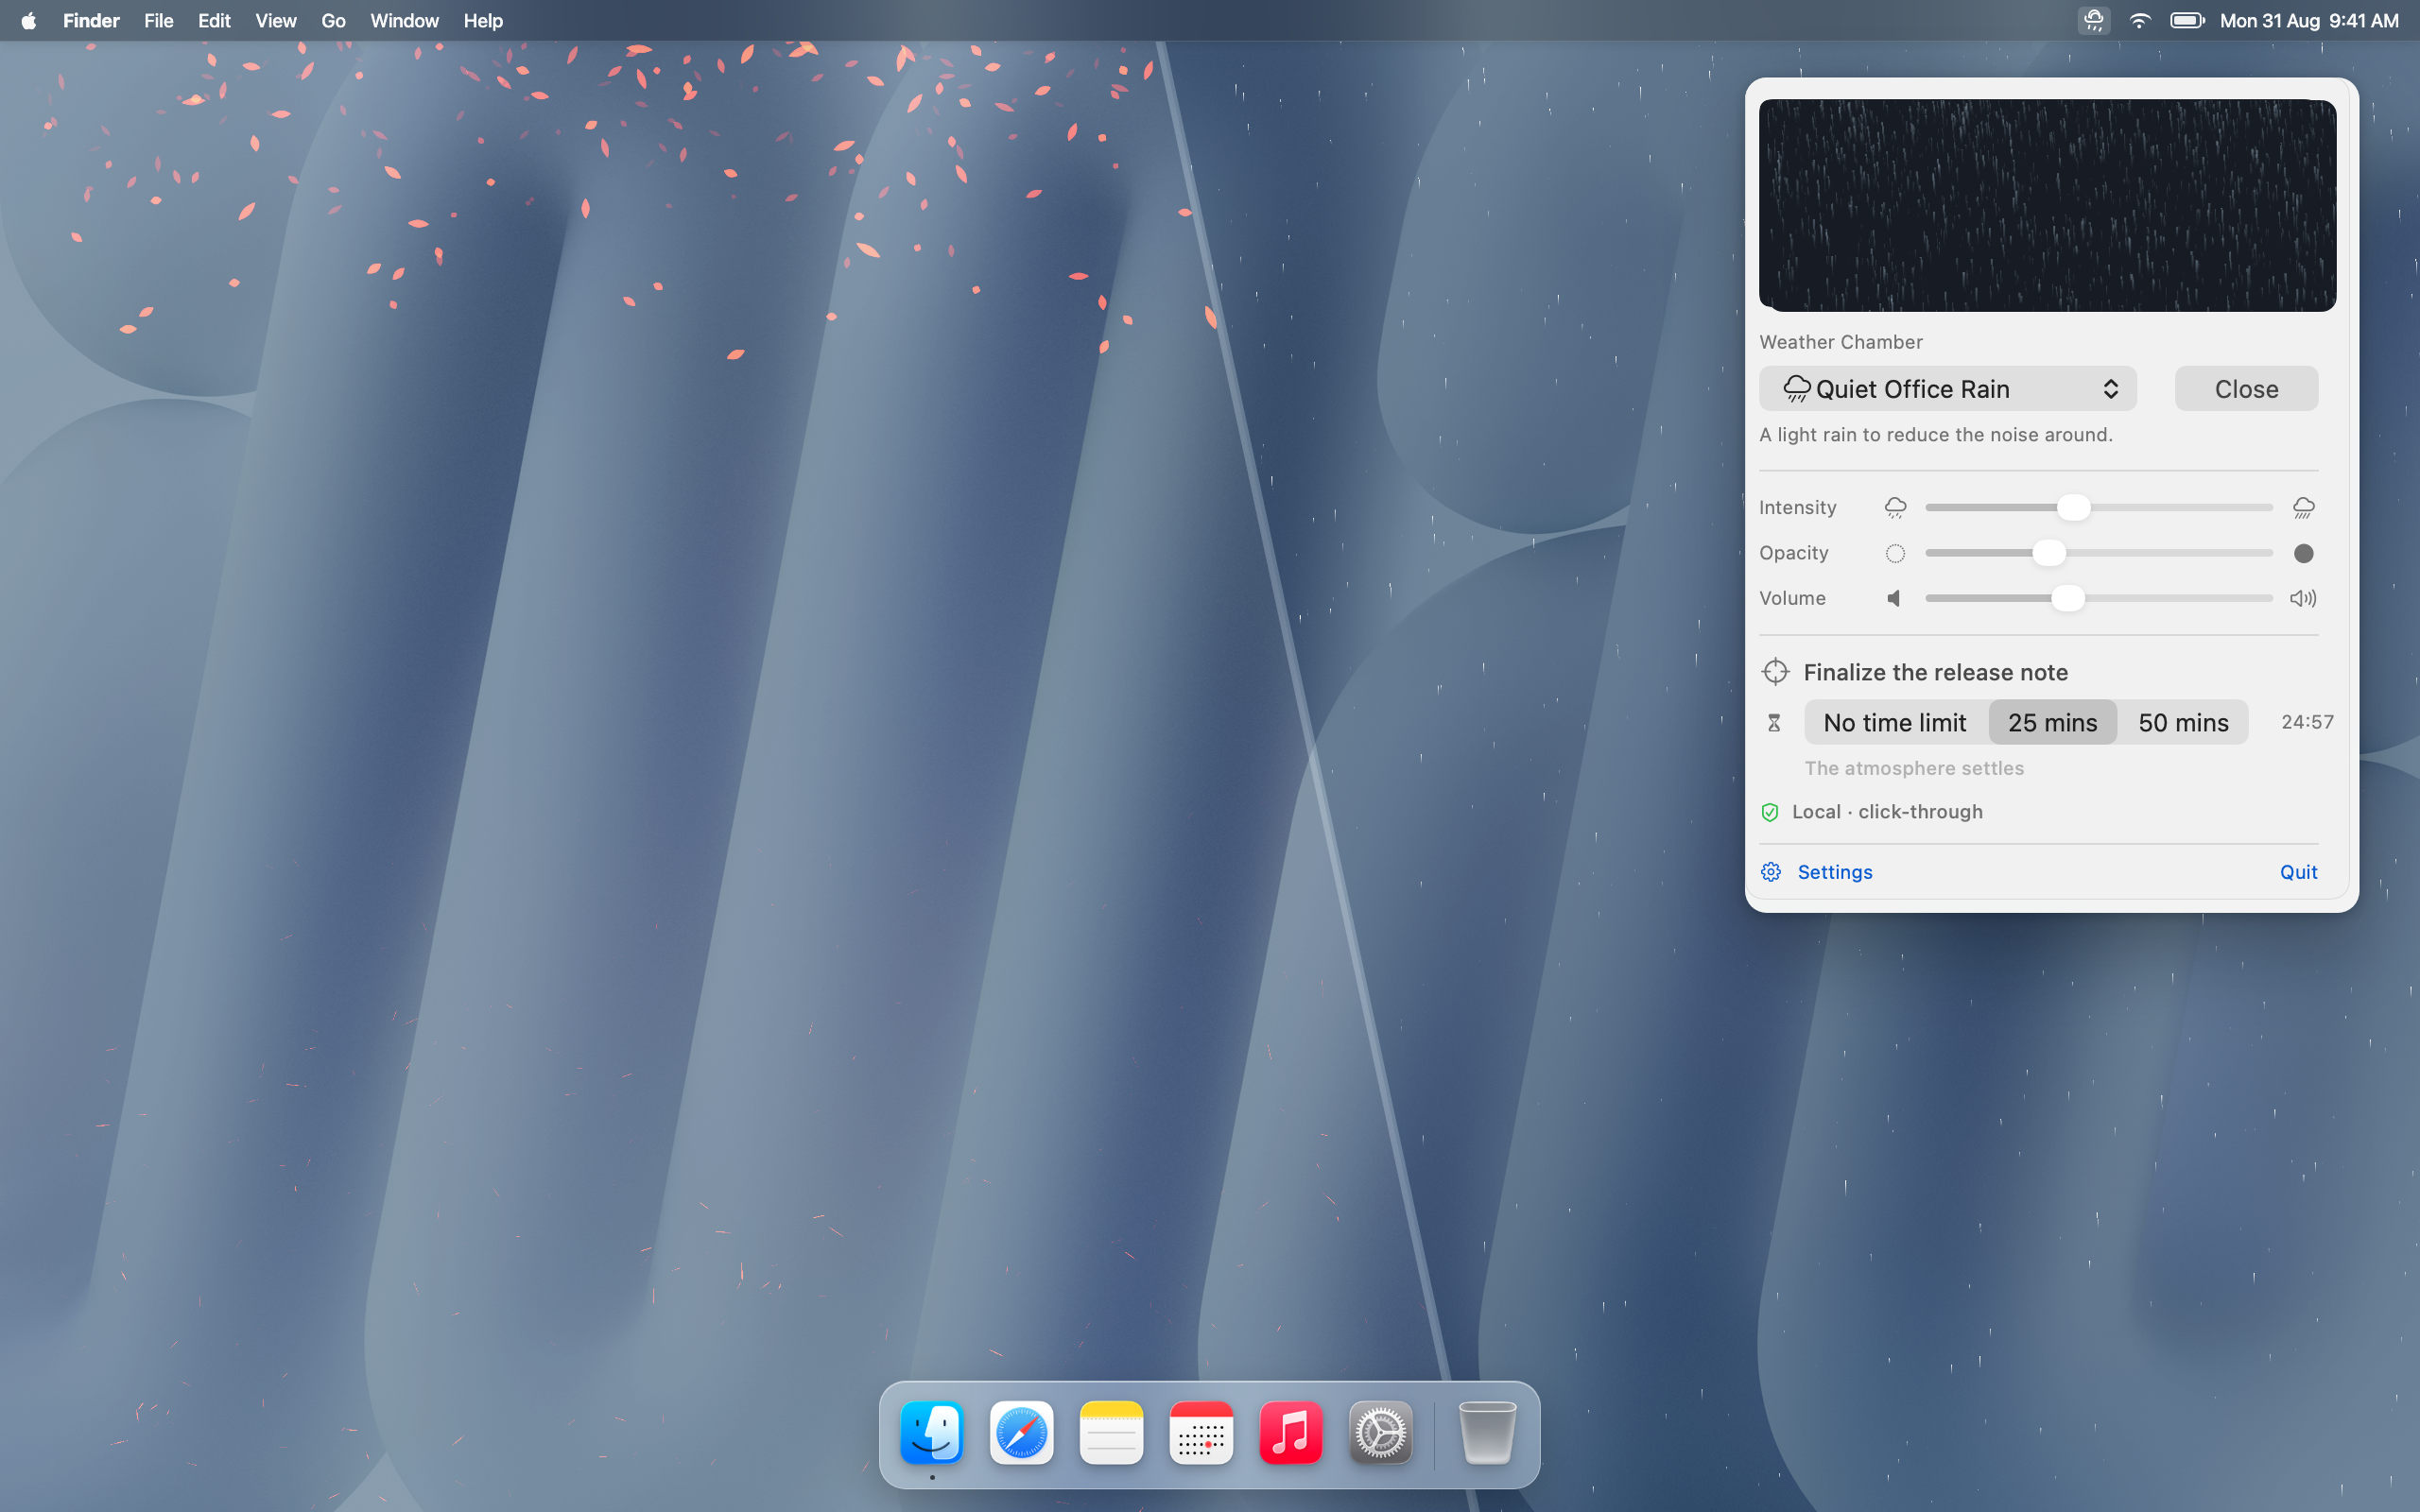Click the Volume slider track

point(2099,598)
